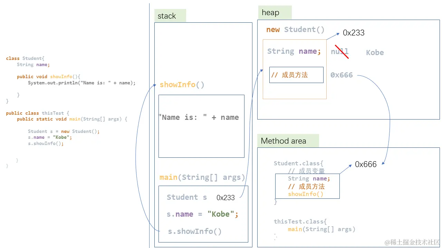The height and width of the screenshot is (248, 442).
Task: Select the System.out.println line in source code
Action: [x=82, y=83]
